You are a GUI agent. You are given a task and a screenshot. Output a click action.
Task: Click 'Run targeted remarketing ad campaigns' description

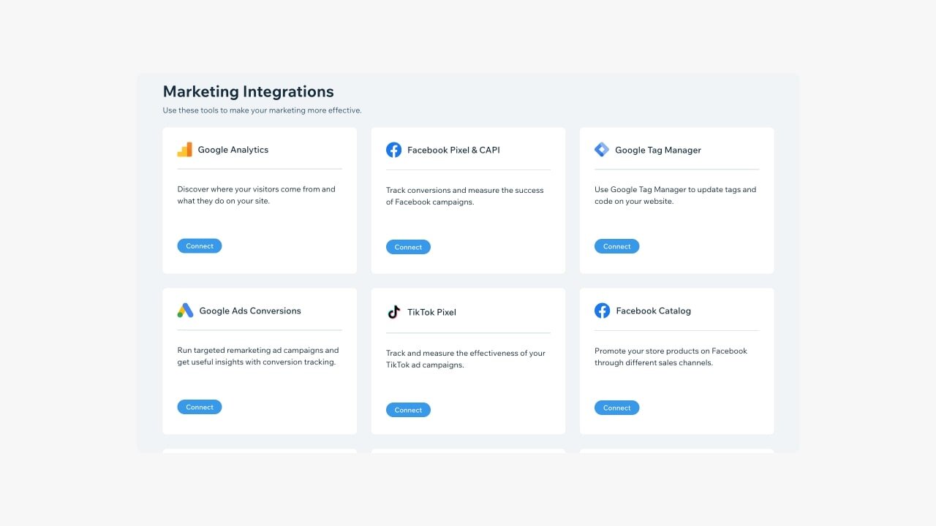(257, 356)
